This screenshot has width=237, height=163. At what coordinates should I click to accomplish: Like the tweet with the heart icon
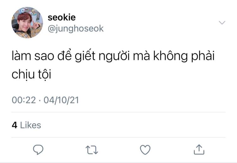click(x=145, y=150)
